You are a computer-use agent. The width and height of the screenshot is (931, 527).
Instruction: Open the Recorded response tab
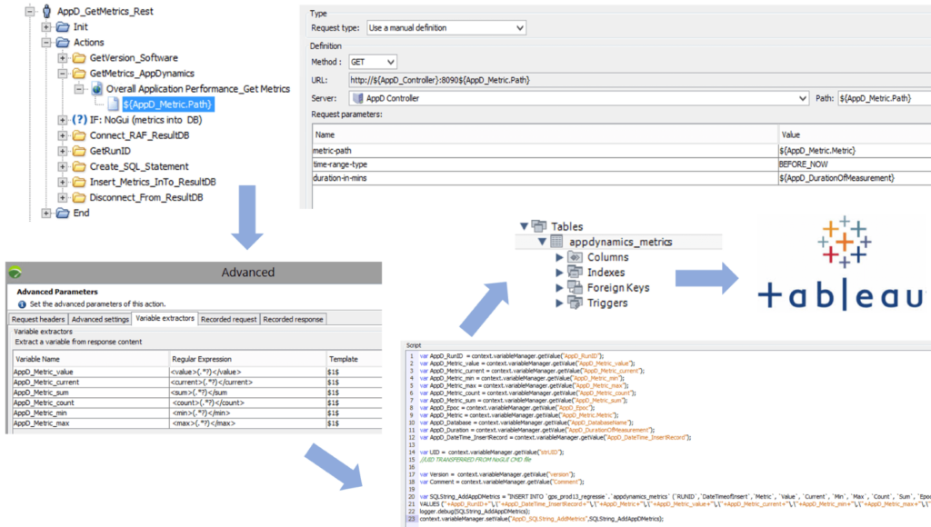point(294,319)
